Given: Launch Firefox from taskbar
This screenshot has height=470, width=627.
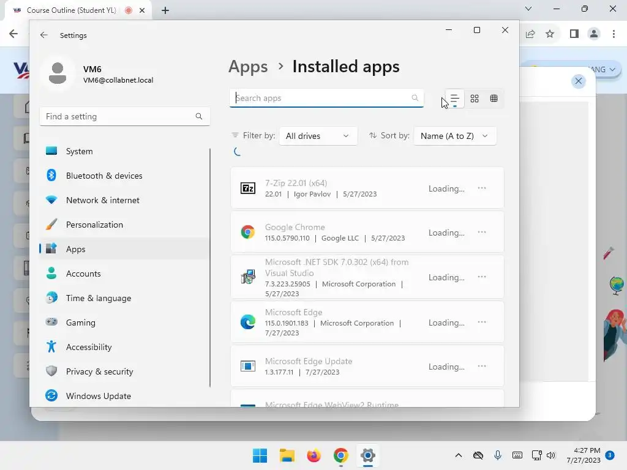Looking at the screenshot, I should (314, 455).
